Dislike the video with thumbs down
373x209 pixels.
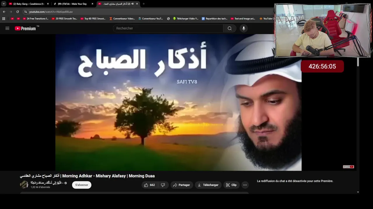pyautogui.click(x=163, y=185)
